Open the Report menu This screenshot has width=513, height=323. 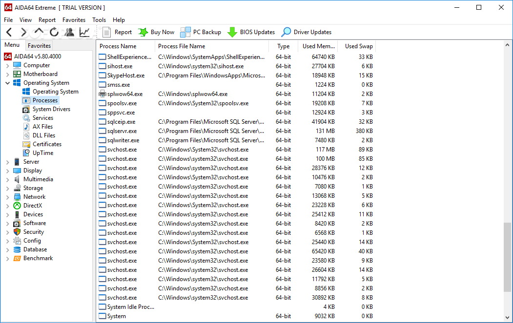pos(47,20)
